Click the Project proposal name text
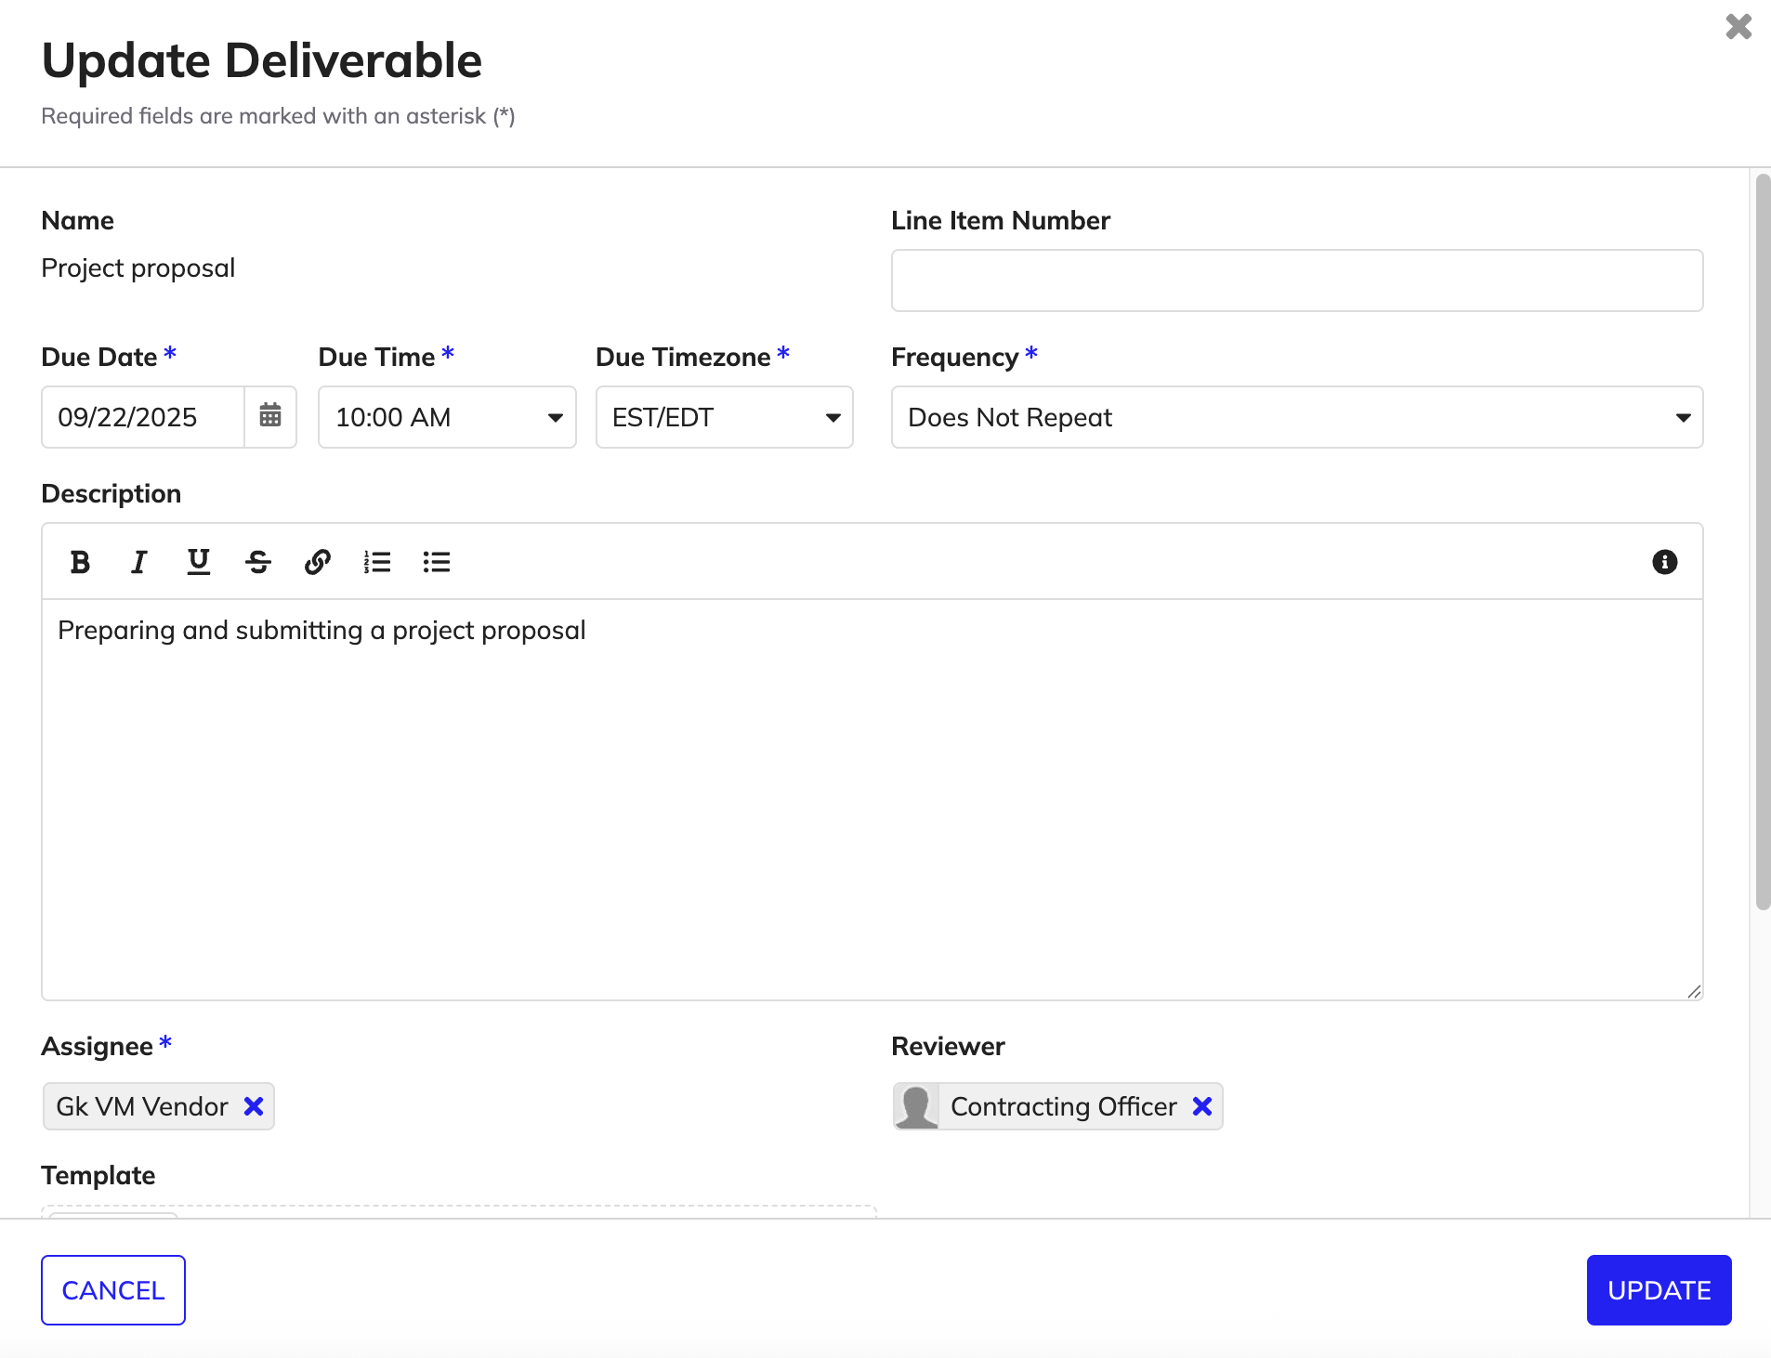 (138, 268)
